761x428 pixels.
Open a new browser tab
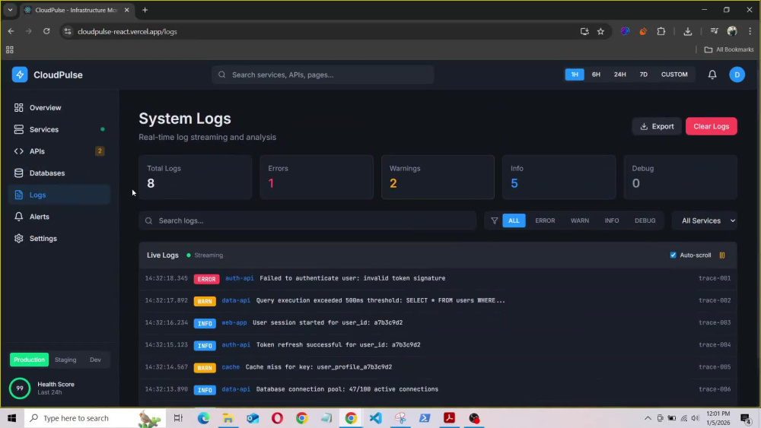145,10
